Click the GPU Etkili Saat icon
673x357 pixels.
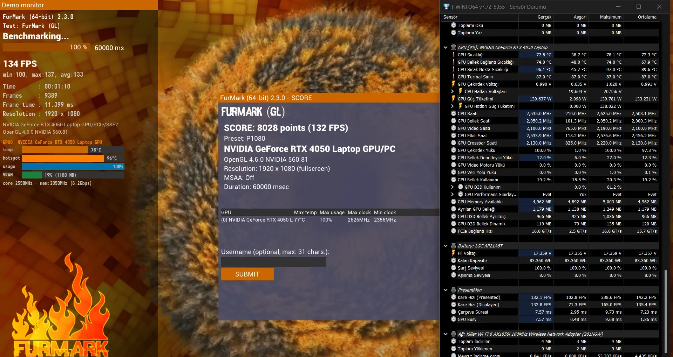(454, 136)
